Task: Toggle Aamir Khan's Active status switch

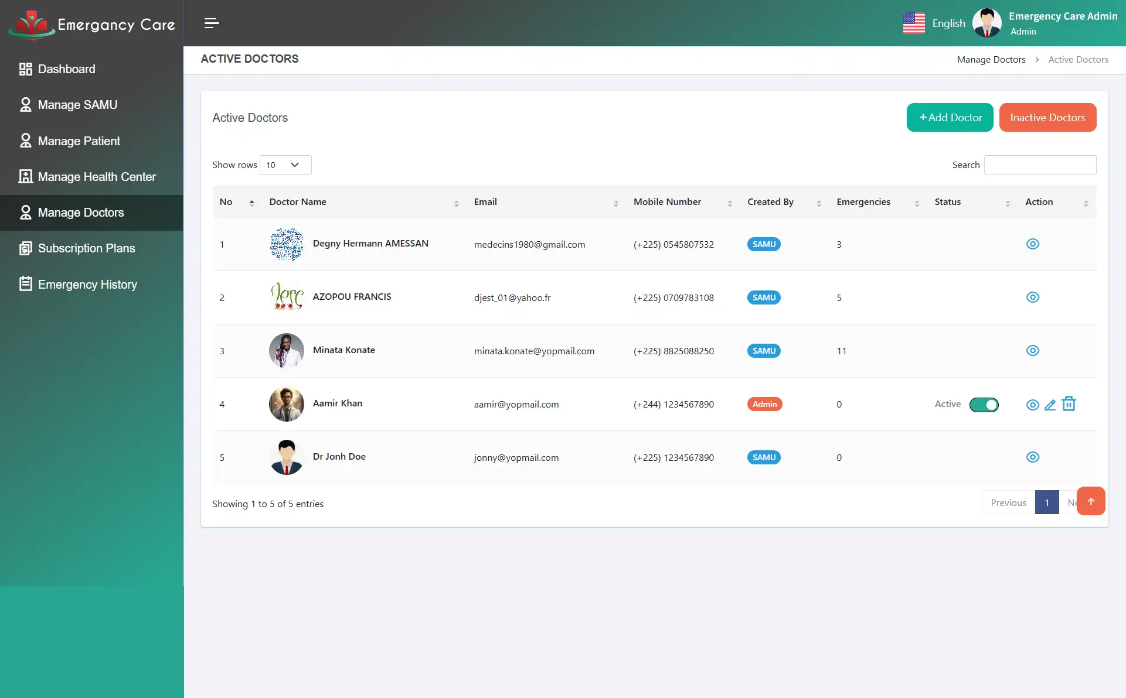Action: click(x=984, y=405)
